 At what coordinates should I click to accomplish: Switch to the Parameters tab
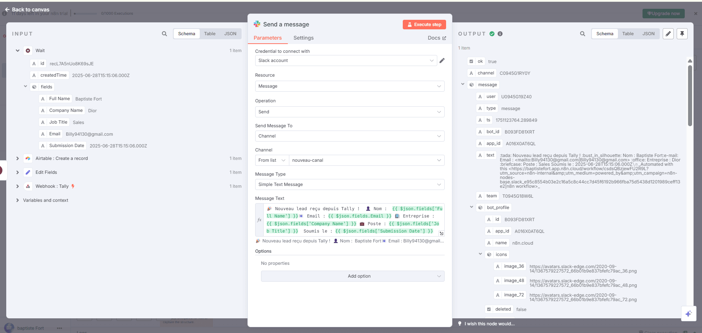click(x=268, y=38)
